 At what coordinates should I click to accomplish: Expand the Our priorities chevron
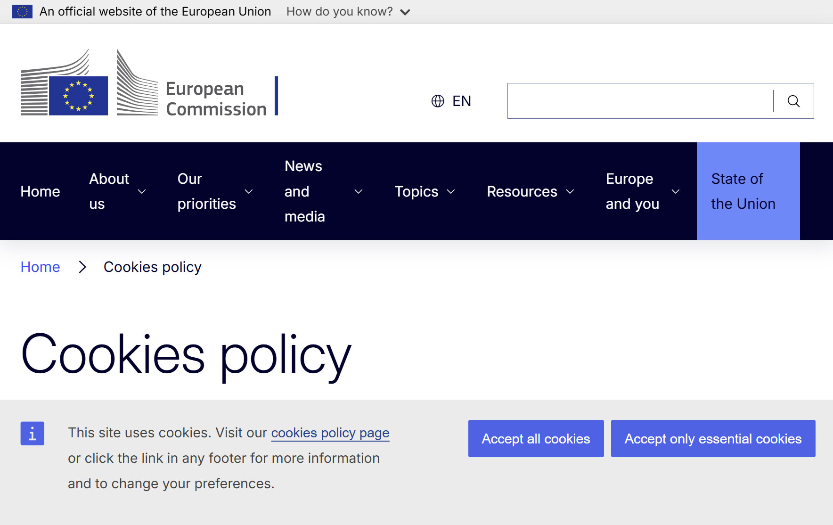point(249,192)
